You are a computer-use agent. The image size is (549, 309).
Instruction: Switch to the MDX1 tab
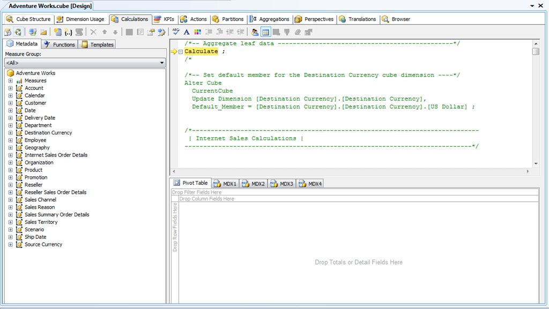225,184
